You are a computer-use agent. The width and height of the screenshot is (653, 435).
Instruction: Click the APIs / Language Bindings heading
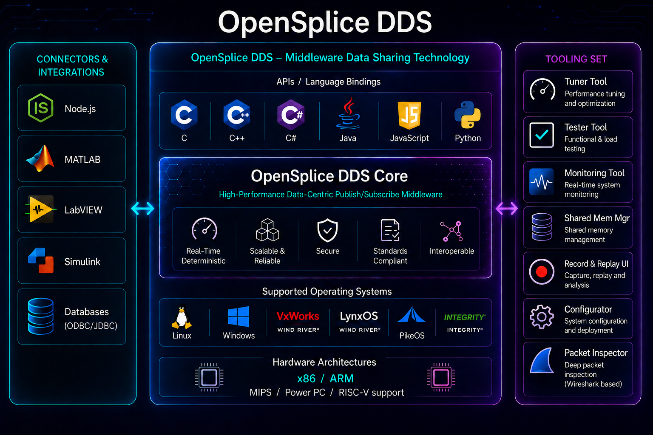(328, 82)
